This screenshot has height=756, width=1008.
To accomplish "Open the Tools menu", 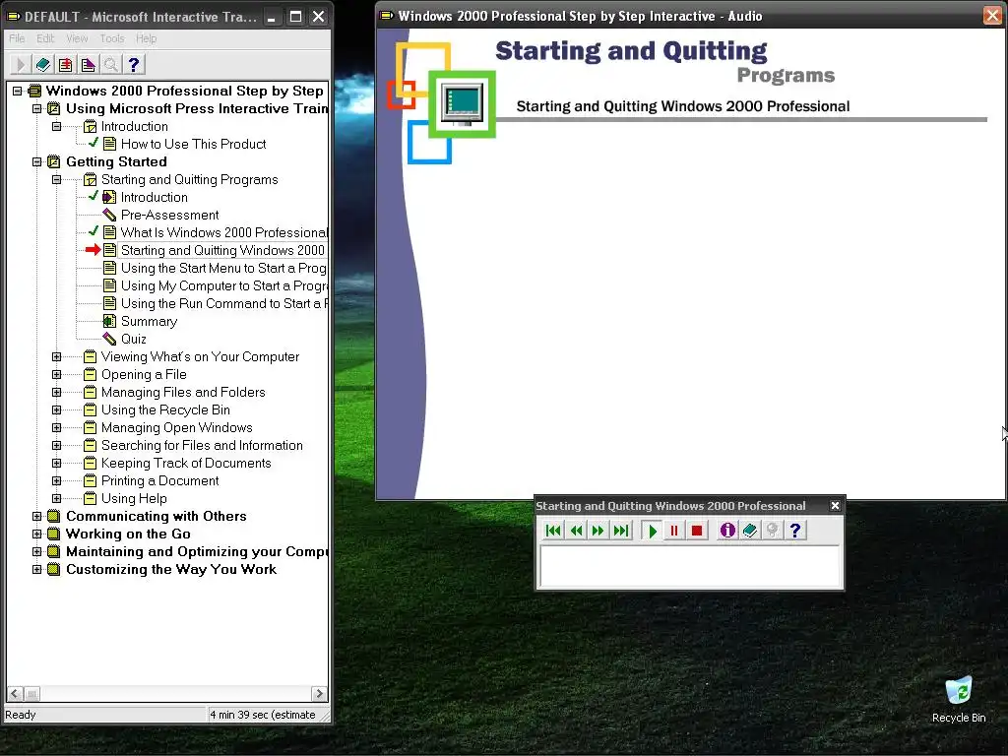I will [112, 38].
